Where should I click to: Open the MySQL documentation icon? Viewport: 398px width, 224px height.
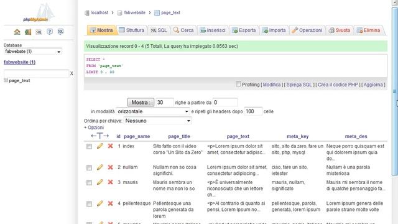[x=60, y=32]
